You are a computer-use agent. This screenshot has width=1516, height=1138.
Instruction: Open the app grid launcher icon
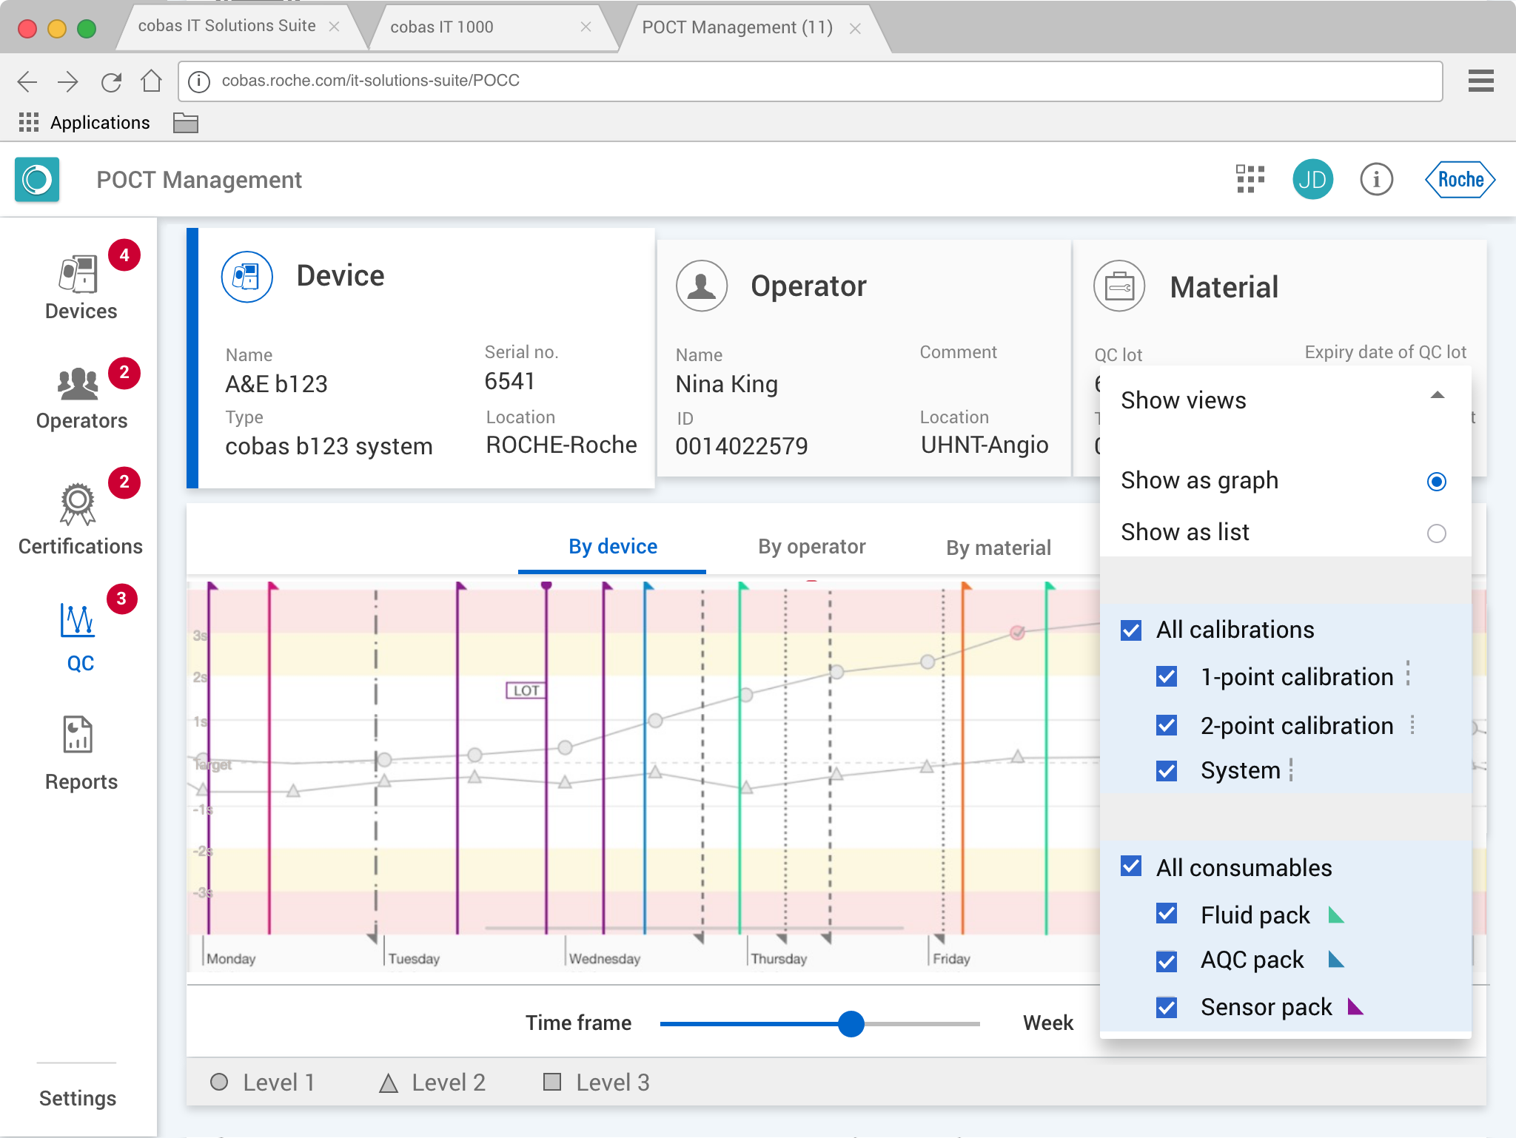[x=1250, y=180]
